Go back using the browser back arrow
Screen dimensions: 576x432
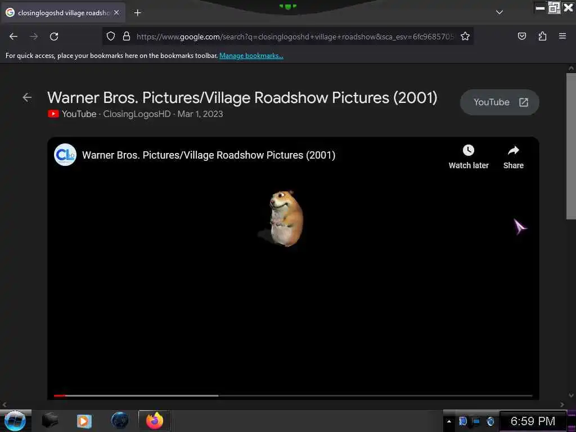13,37
